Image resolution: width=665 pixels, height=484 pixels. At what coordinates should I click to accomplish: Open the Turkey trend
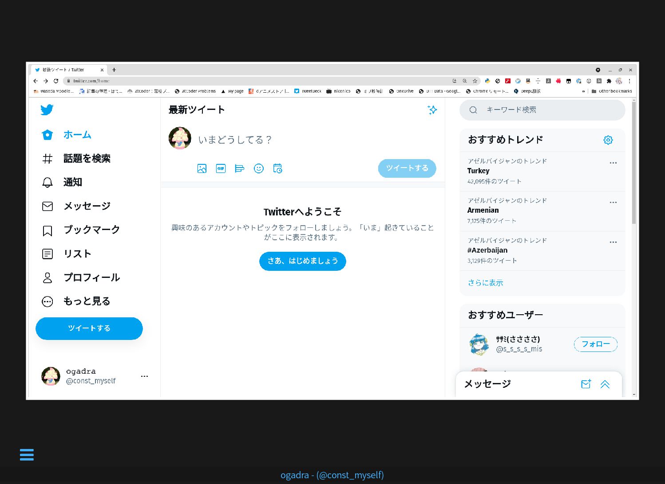(542, 172)
